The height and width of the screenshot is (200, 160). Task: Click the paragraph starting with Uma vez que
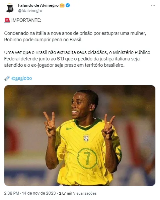[x=77, y=59]
